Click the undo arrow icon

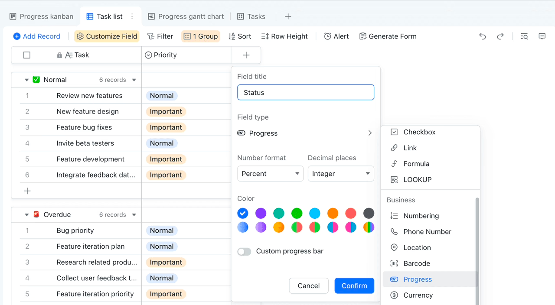pyautogui.click(x=482, y=36)
